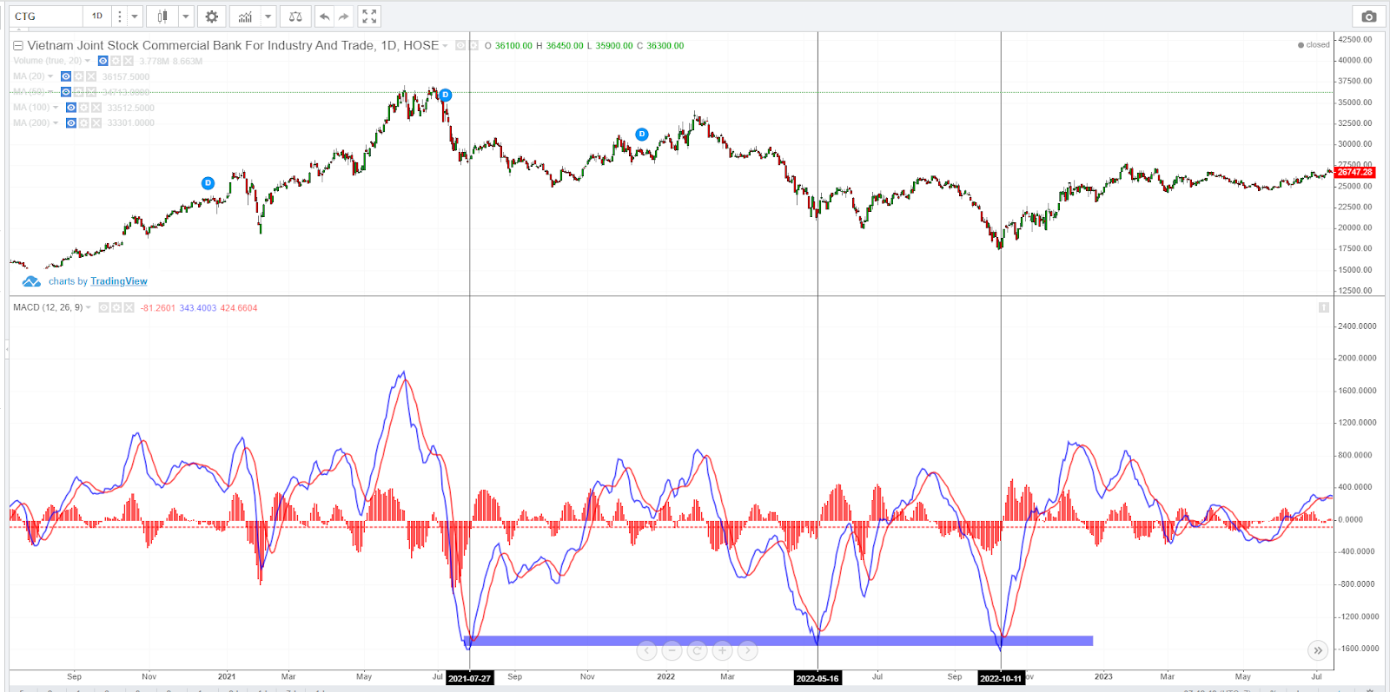Image resolution: width=1390 pixels, height=692 pixels.
Task: Zoom out using the minus button
Action: click(672, 650)
